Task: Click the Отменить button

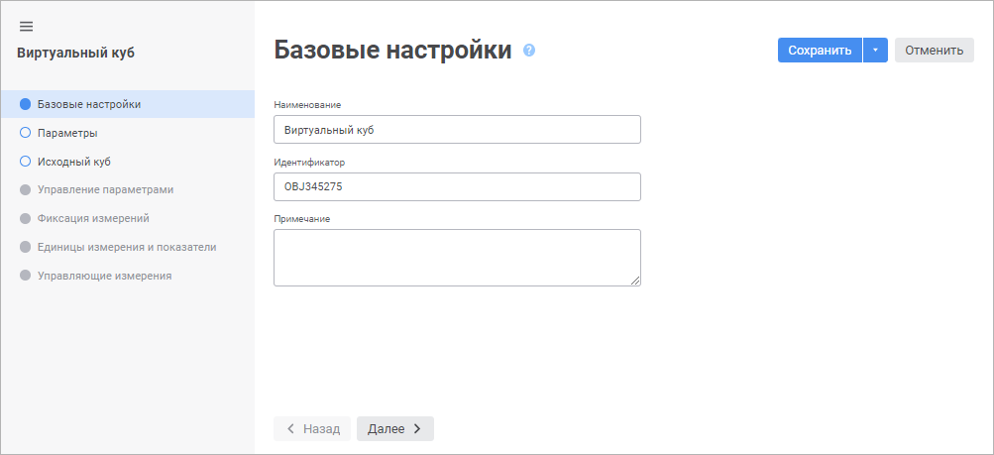Action: coord(934,51)
